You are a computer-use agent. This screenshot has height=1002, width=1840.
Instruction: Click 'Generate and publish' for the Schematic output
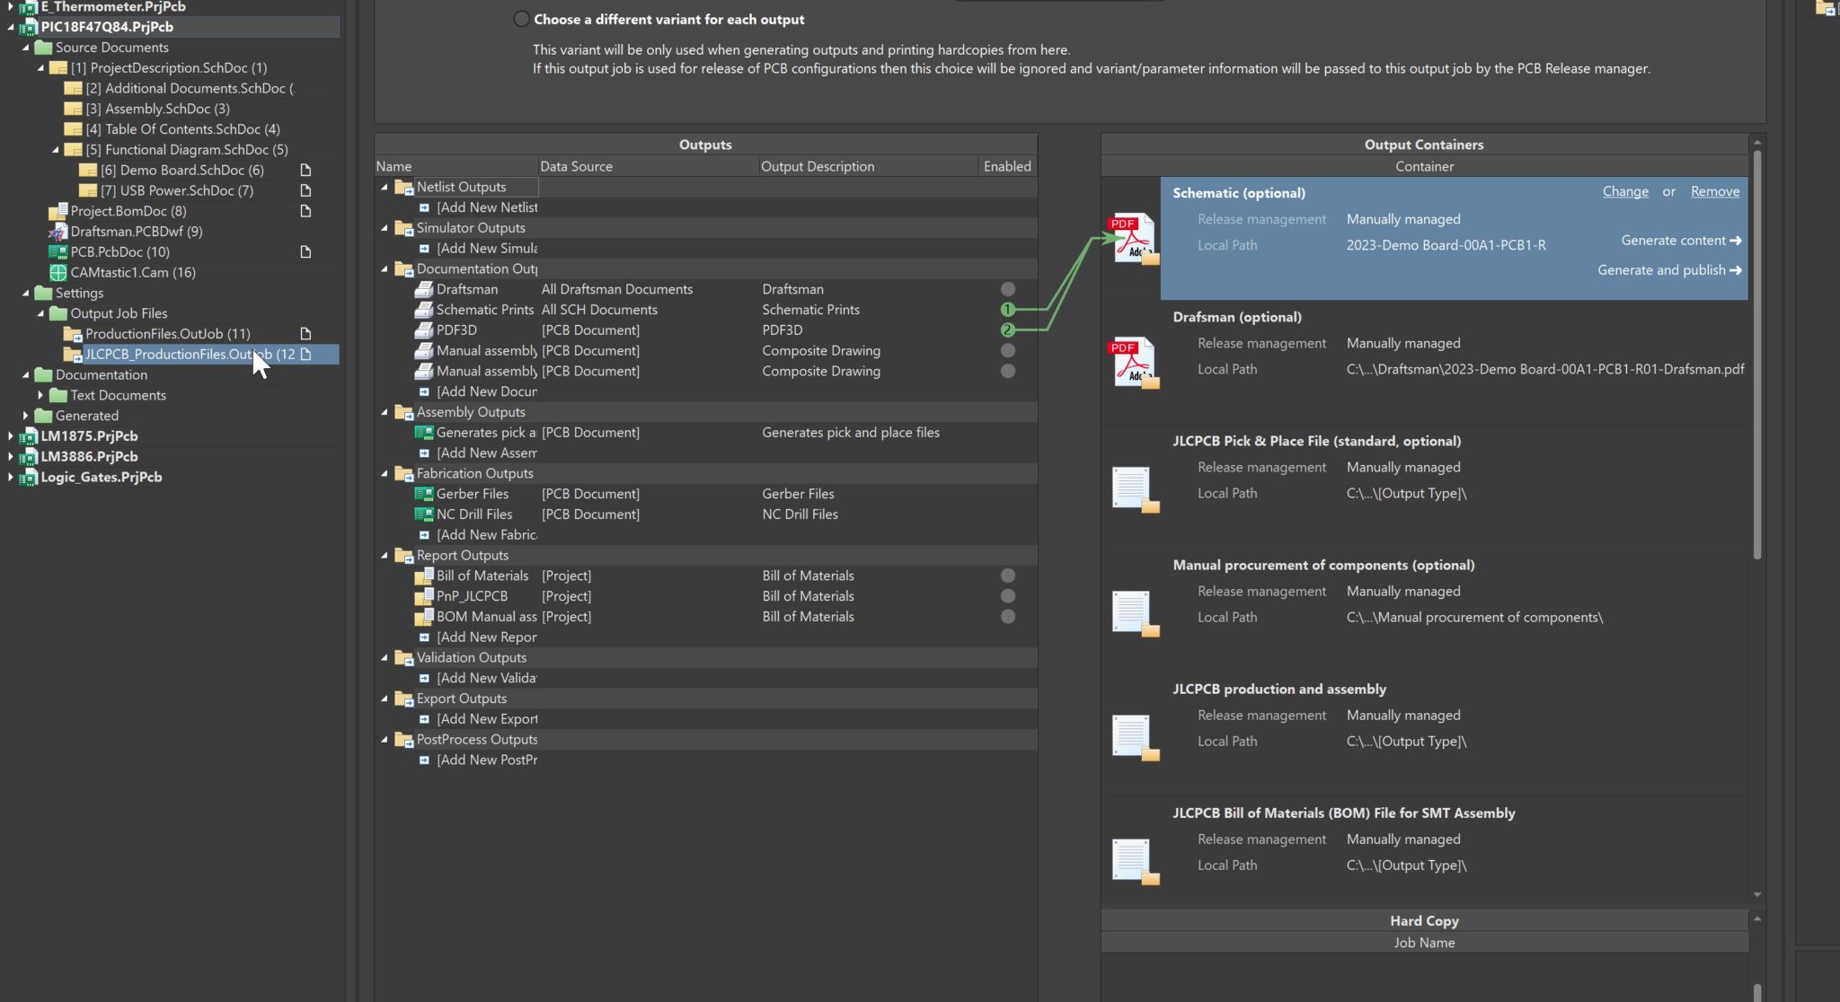coord(1669,269)
